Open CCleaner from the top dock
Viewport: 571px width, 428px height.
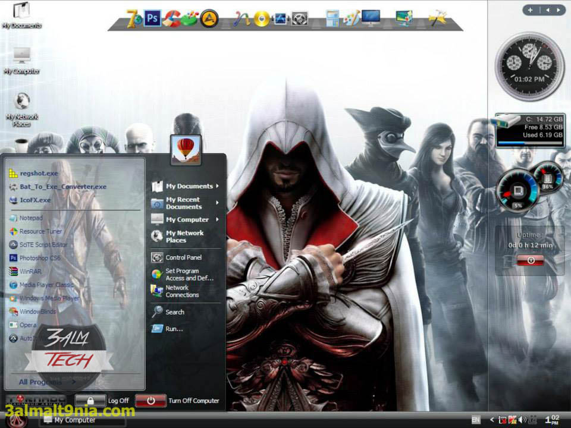click(x=171, y=18)
